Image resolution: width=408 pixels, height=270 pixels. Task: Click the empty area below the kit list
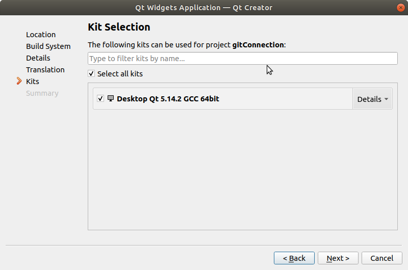click(242, 173)
